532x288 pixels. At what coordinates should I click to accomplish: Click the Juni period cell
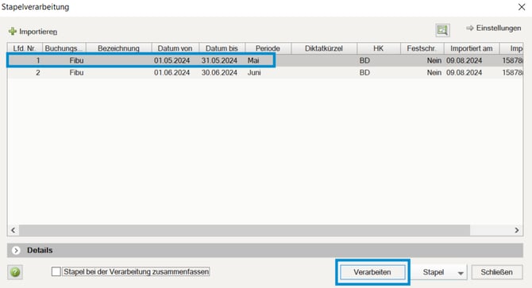click(254, 73)
